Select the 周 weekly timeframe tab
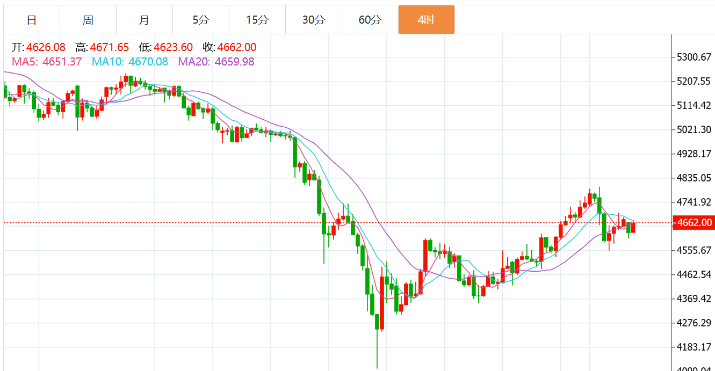The height and width of the screenshot is (371, 715). pyautogui.click(x=88, y=20)
